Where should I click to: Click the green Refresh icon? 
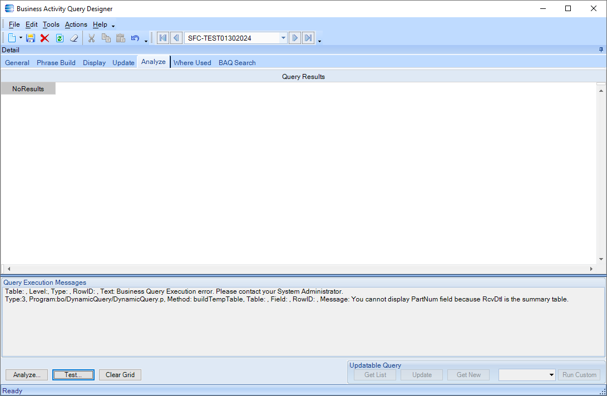click(x=60, y=38)
